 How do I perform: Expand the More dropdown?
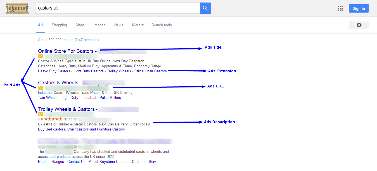[x=138, y=25]
